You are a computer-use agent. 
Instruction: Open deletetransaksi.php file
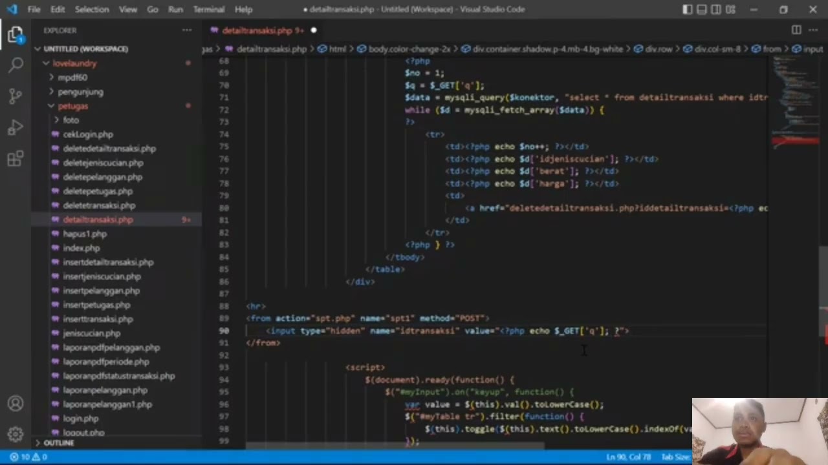pos(99,205)
